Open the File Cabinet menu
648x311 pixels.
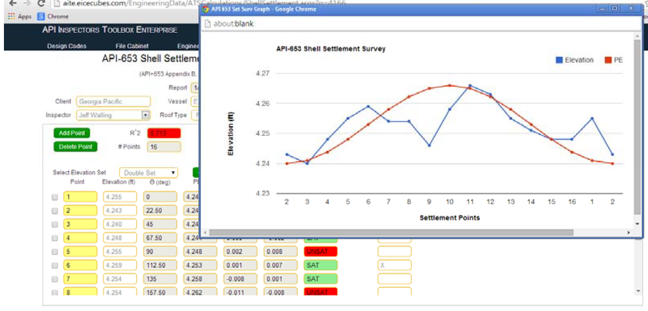pos(132,46)
